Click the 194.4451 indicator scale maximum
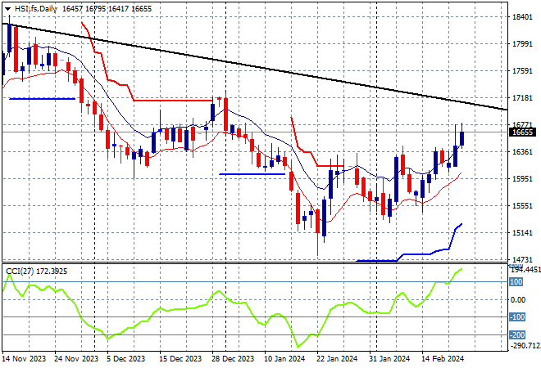Viewport: 541px width, 368px height. click(x=525, y=270)
